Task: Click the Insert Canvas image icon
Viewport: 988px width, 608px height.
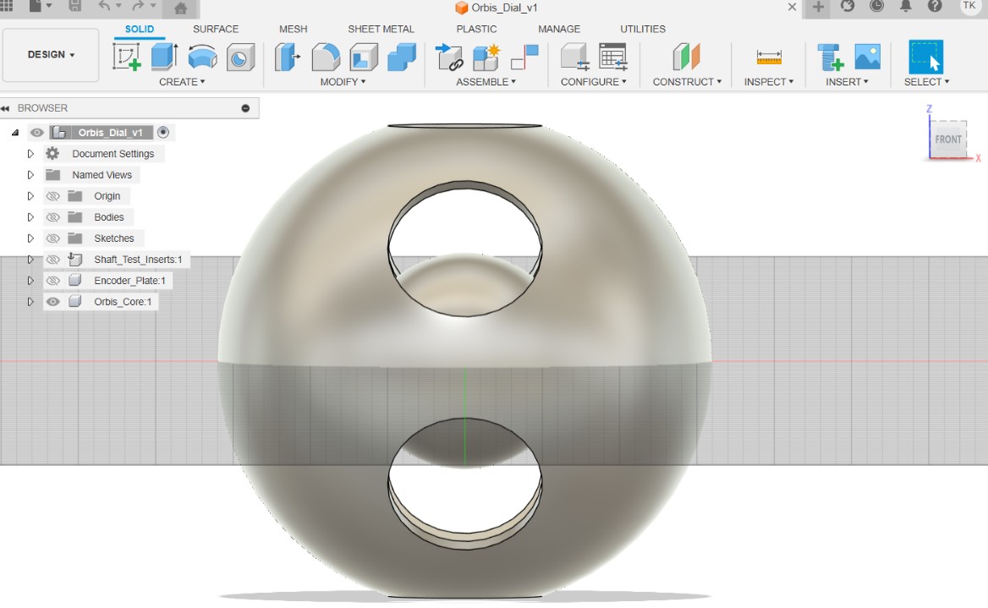Action: click(867, 57)
